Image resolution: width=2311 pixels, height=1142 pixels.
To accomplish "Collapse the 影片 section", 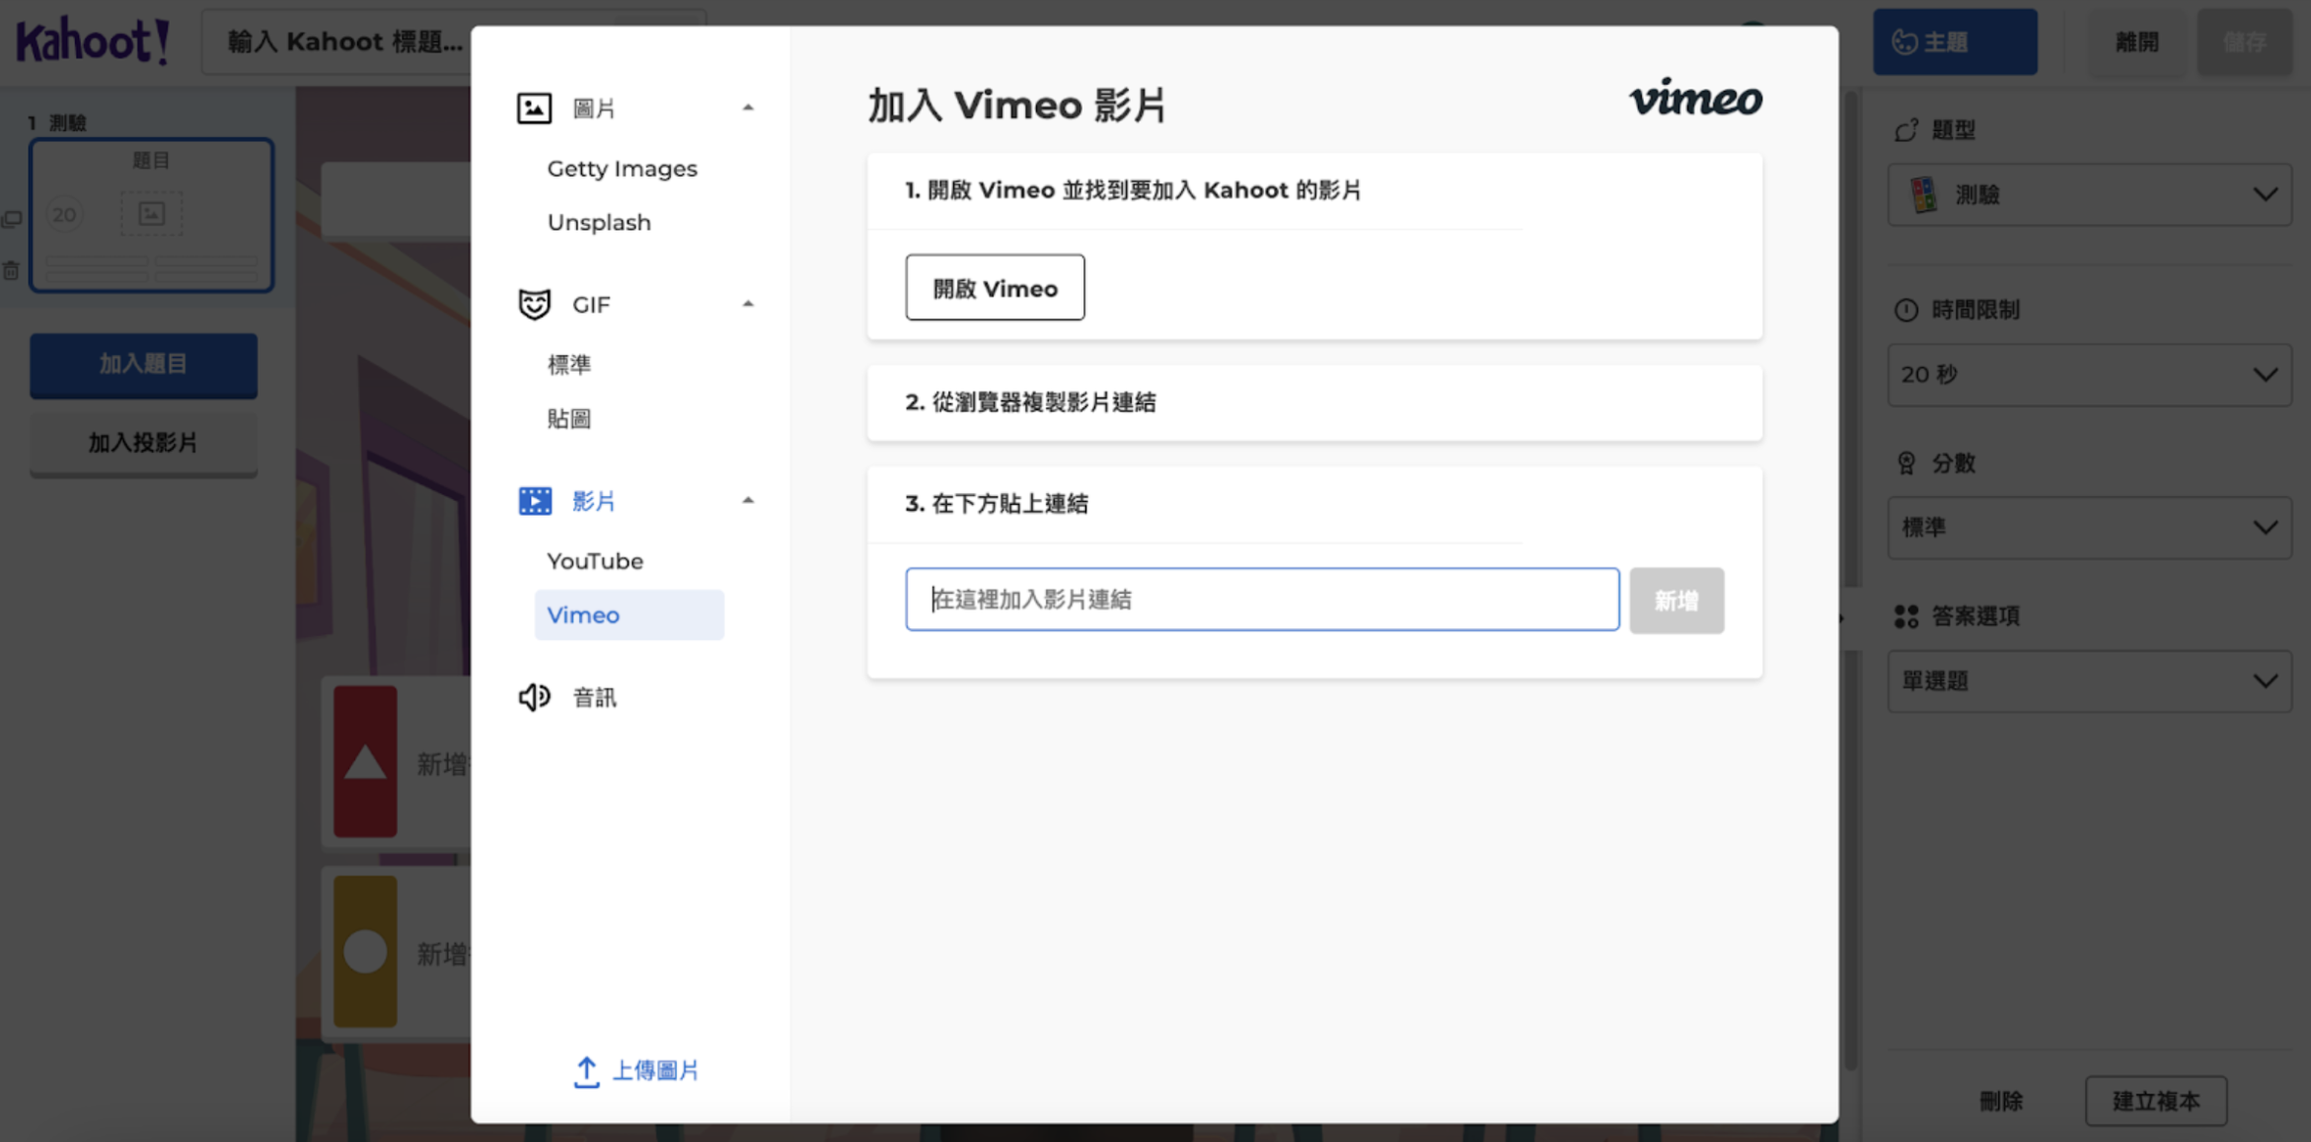I will point(748,501).
